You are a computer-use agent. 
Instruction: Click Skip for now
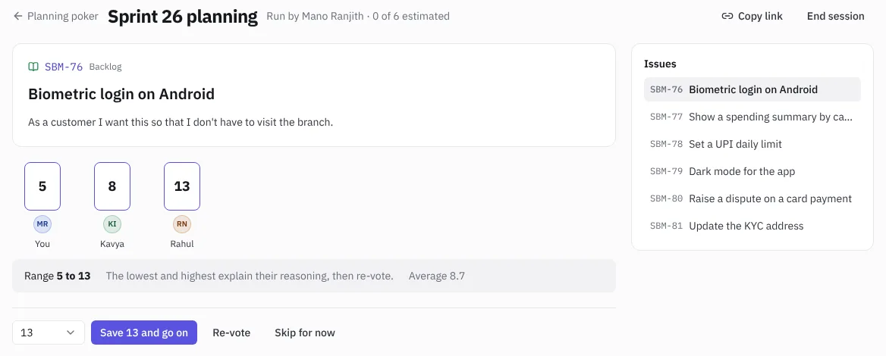point(305,333)
